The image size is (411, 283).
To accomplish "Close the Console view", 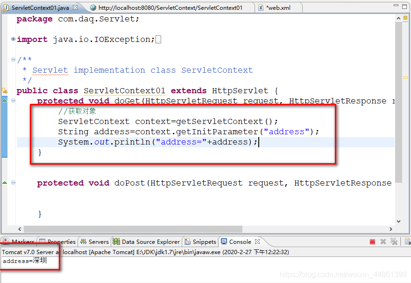I will point(257,242).
